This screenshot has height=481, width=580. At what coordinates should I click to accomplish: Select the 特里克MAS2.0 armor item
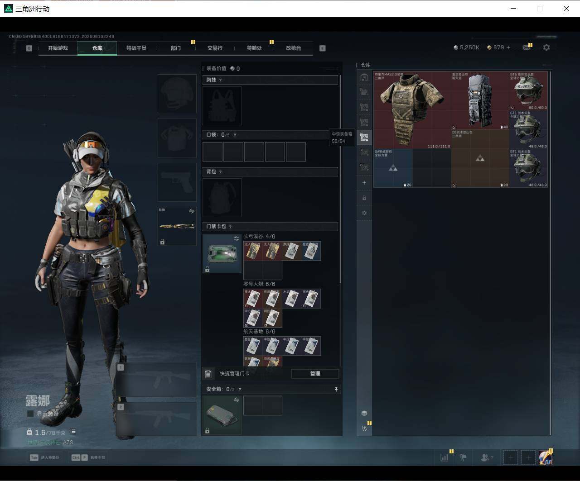click(x=412, y=110)
